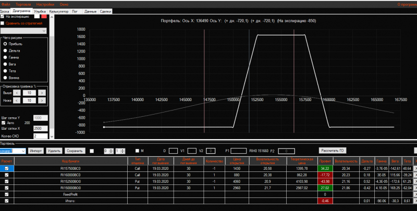417x211 pixels.
Task: Click the P2 input field
Action: tap(286, 151)
